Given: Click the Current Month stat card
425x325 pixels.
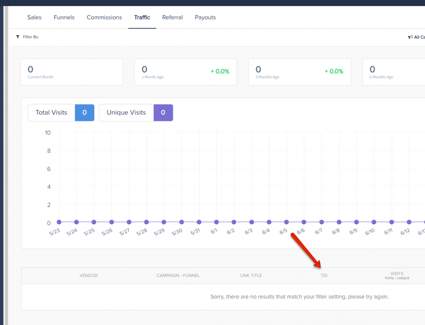Looking at the screenshot, I should [x=72, y=72].
